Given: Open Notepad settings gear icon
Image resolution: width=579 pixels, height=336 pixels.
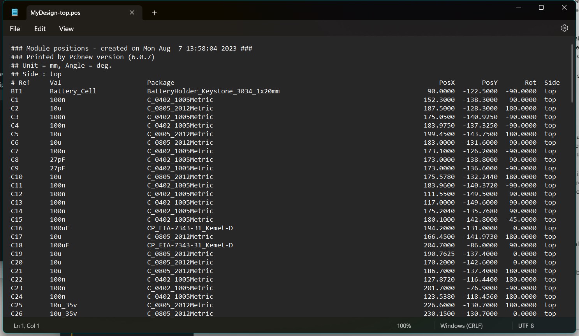Looking at the screenshot, I should pyautogui.click(x=564, y=28).
